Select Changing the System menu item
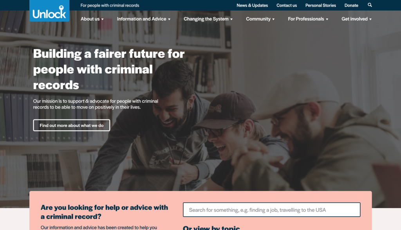Viewport: 401px width, 230px height. tap(206, 19)
